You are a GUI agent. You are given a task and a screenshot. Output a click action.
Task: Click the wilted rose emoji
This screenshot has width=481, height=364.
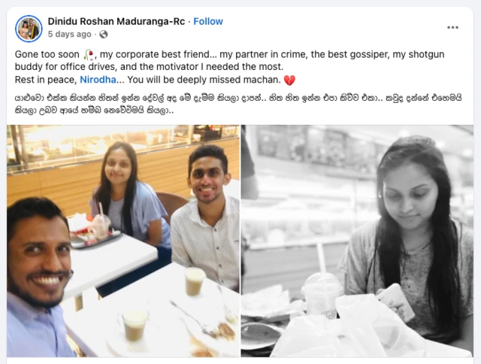point(91,55)
